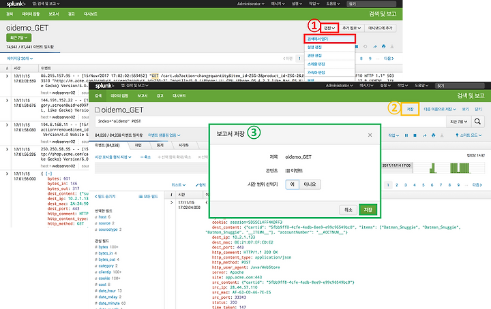Screen dimensions: 491x309
Task: Switch to the 시각화 tab
Action: pos(183,145)
